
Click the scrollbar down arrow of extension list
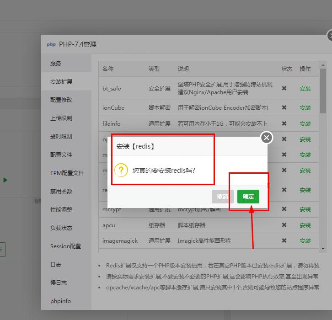(323, 249)
